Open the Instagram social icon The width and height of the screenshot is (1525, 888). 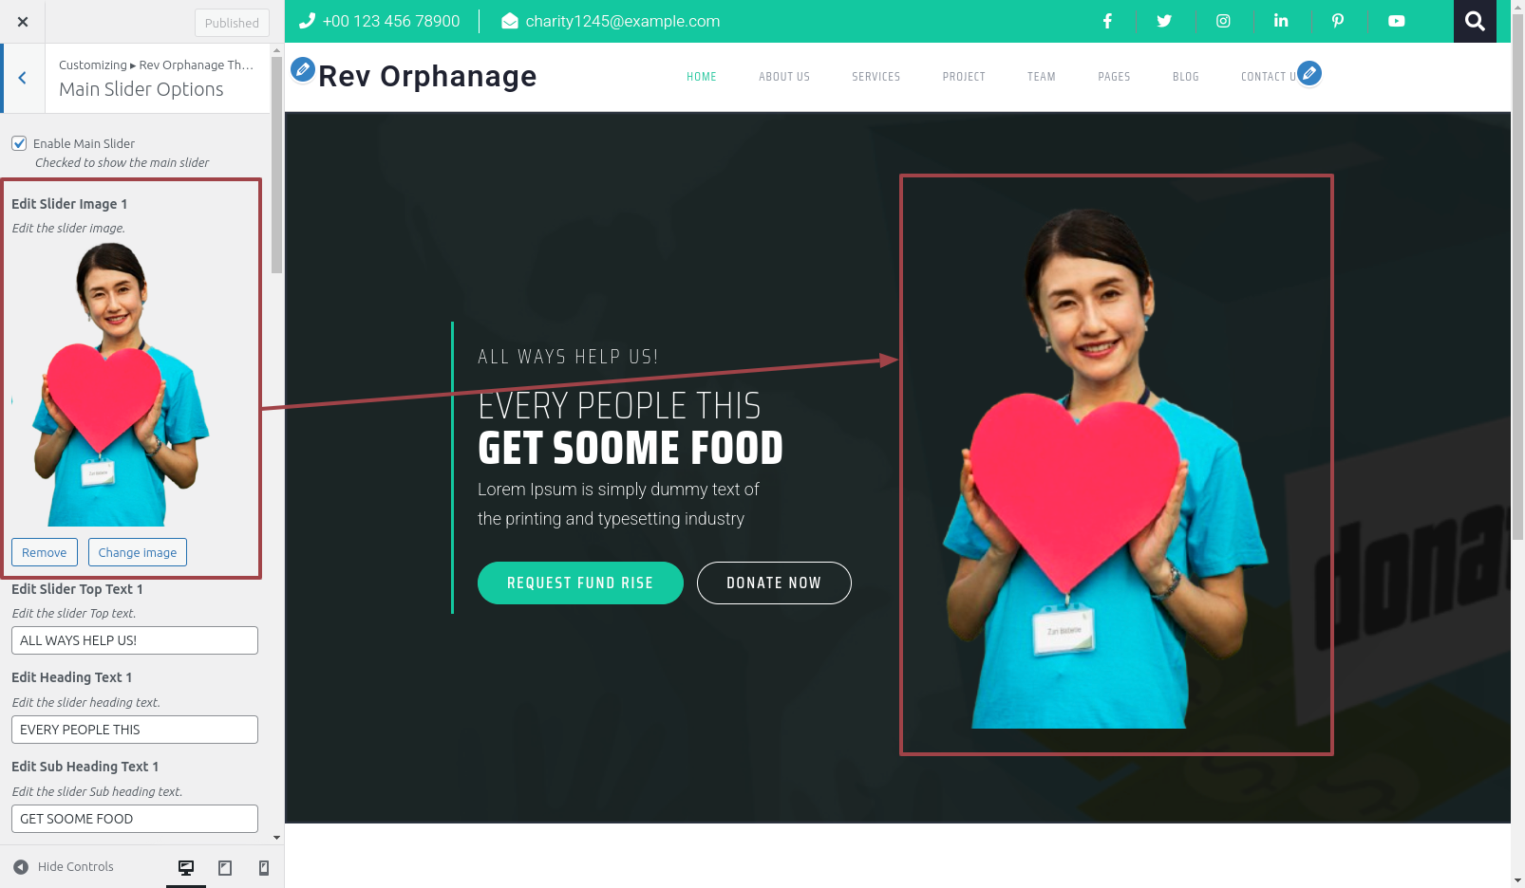click(x=1223, y=21)
